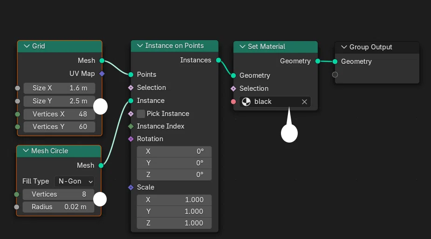Click Set Material Selection socket
431x239 pixels.
233,89
